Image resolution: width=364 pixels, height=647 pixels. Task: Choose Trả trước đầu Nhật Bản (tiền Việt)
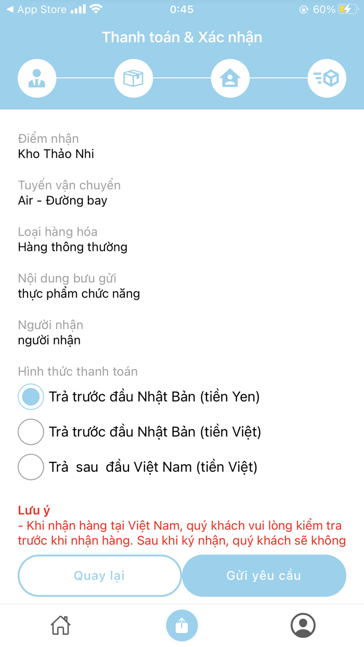[31, 432]
